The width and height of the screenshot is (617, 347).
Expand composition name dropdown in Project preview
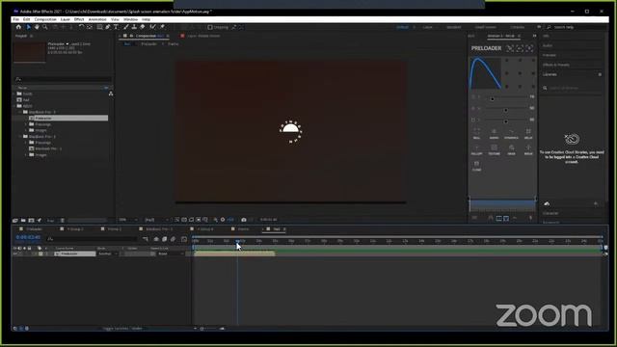(x=67, y=43)
